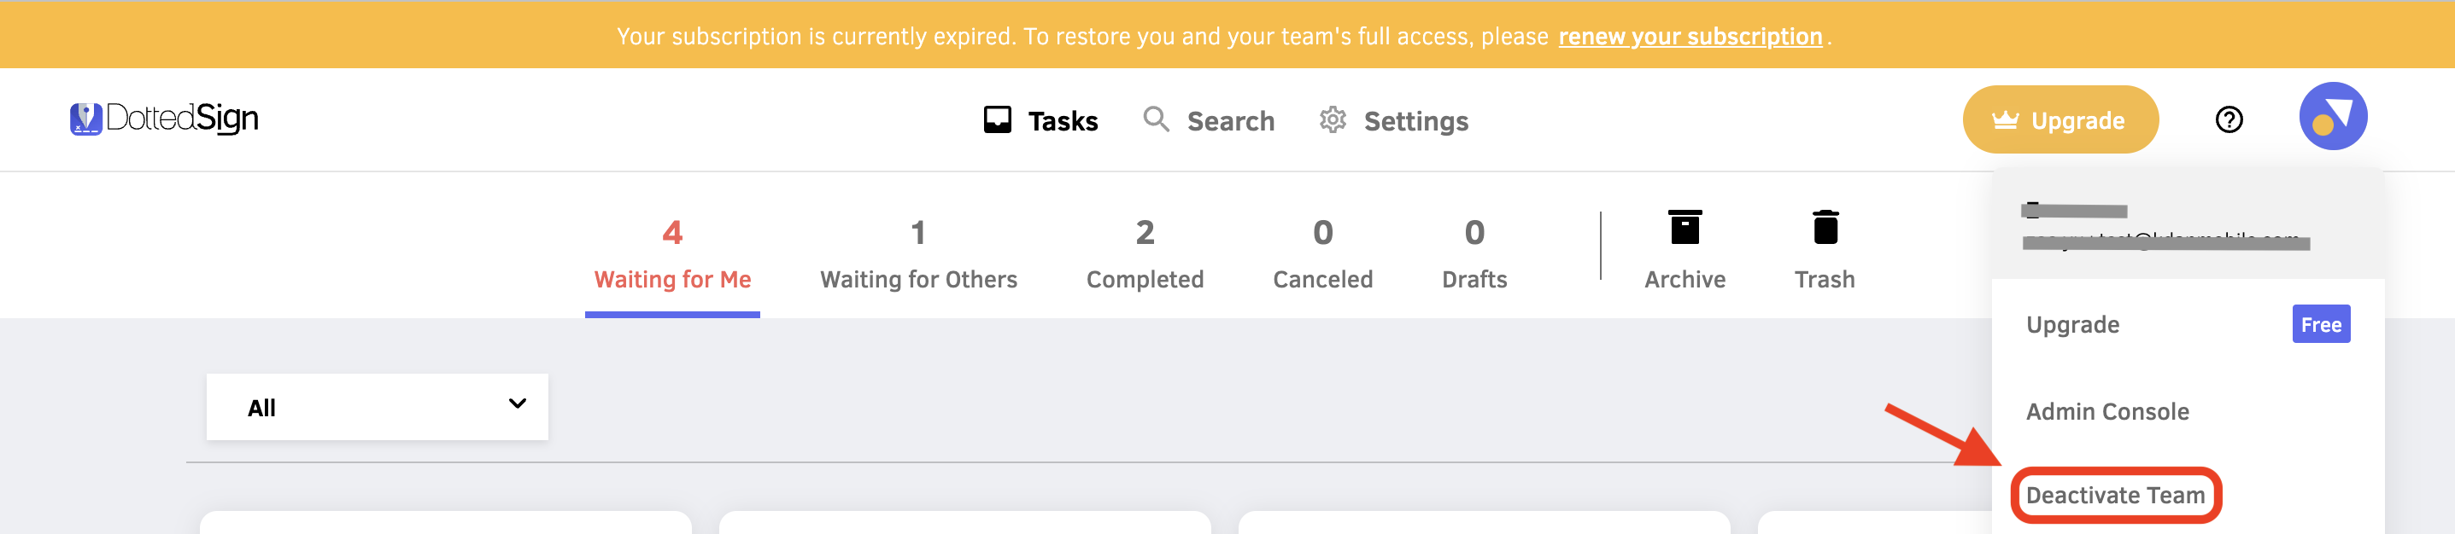This screenshot has height=534, width=2455.
Task: Open the help question mark icon
Action: 2228,120
